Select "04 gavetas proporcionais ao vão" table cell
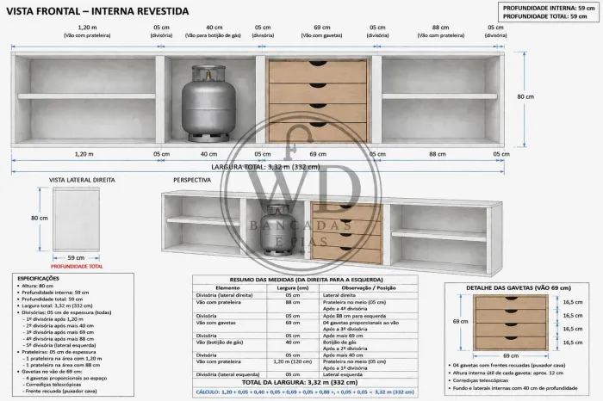Image resolution: width=603 pixels, height=401 pixels. tap(361, 323)
